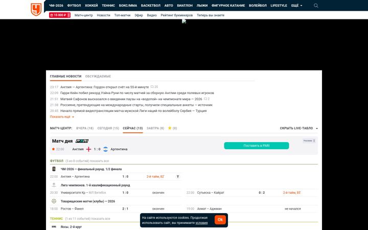Image resolution: width=368 pixels, height=230 pixels.
Task: Expand more news with Показать ещё
Action: coord(62,117)
